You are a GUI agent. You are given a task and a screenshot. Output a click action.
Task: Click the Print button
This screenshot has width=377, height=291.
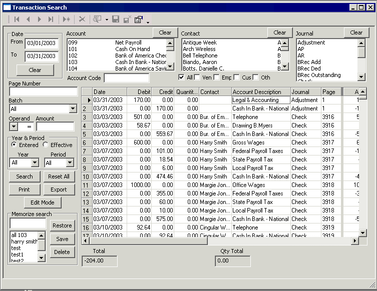[25, 189]
